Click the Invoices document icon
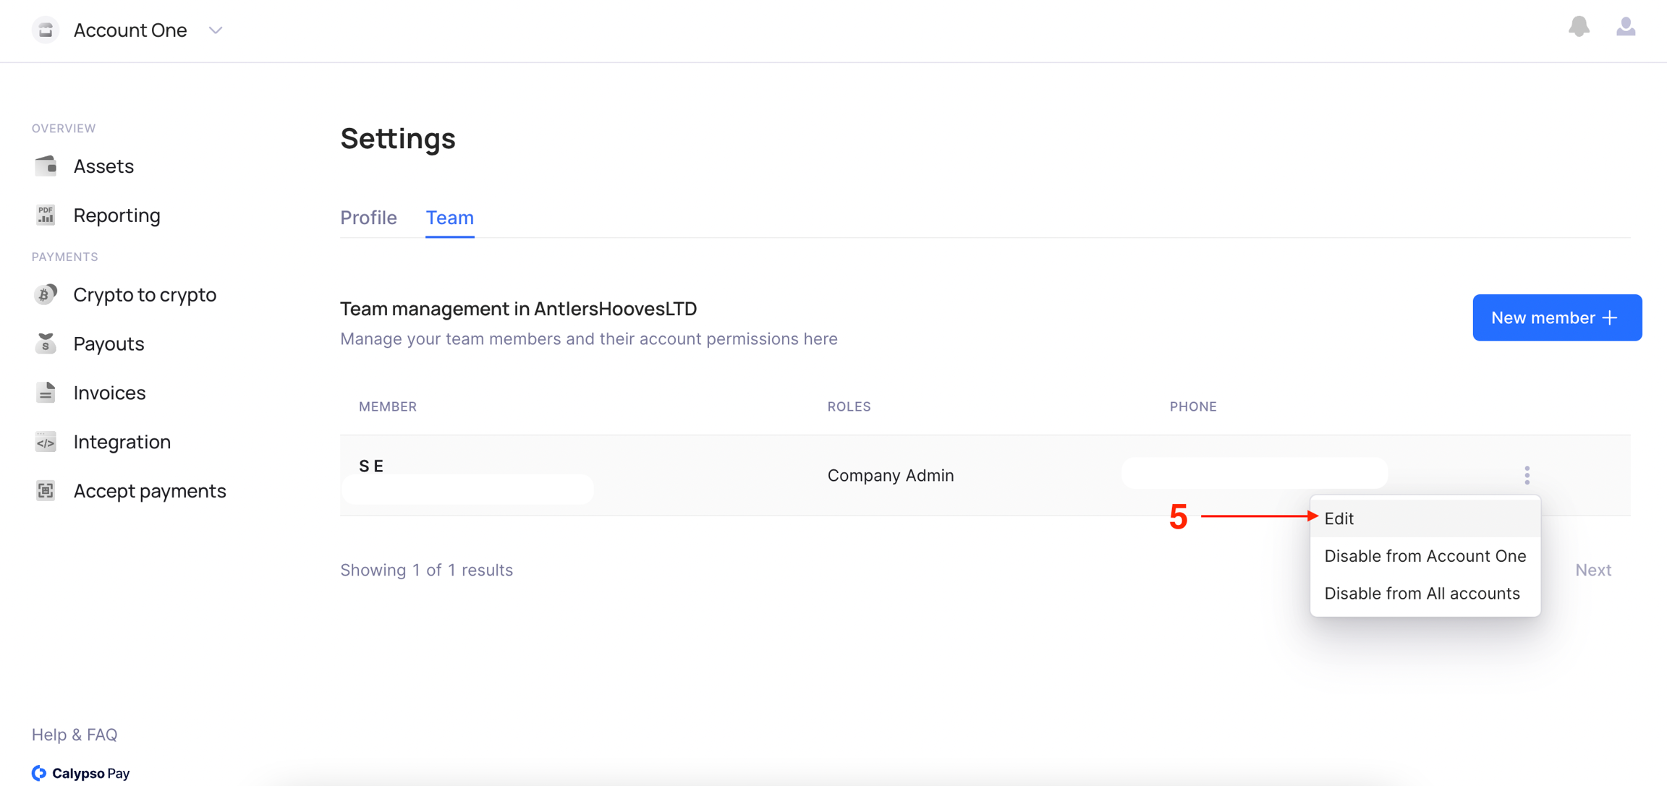The image size is (1667, 786). click(46, 393)
